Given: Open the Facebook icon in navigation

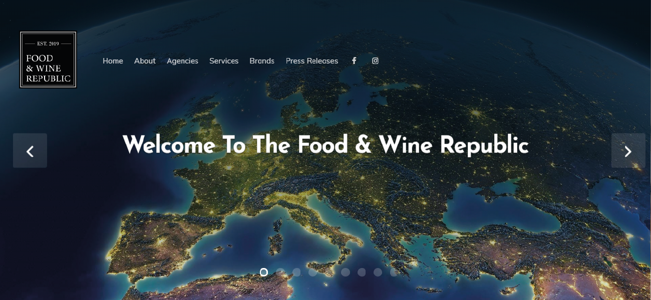Looking at the screenshot, I should pos(354,60).
